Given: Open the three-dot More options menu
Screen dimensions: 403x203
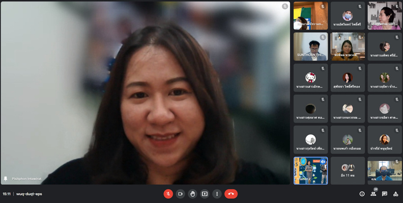Looking at the screenshot, I should pos(217,194).
